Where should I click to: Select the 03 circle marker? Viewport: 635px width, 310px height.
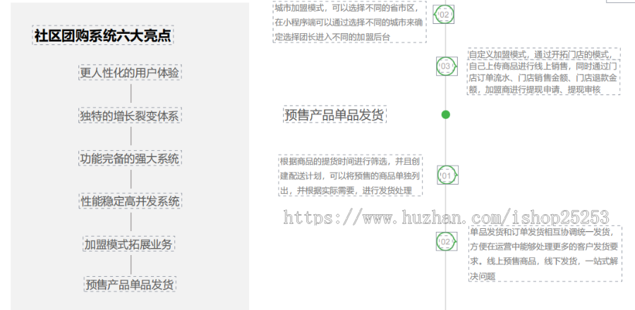[x=447, y=66]
